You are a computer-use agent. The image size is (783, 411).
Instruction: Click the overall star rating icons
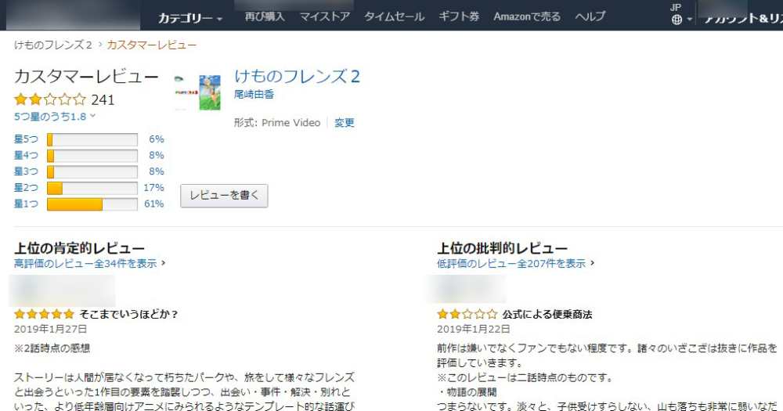point(50,99)
